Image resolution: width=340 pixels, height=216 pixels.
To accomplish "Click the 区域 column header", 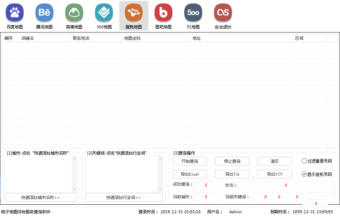I will 310,38.
